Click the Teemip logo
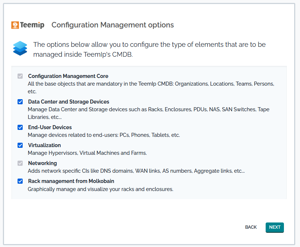This screenshot has height=247, width=300. click(x=28, y=25)
